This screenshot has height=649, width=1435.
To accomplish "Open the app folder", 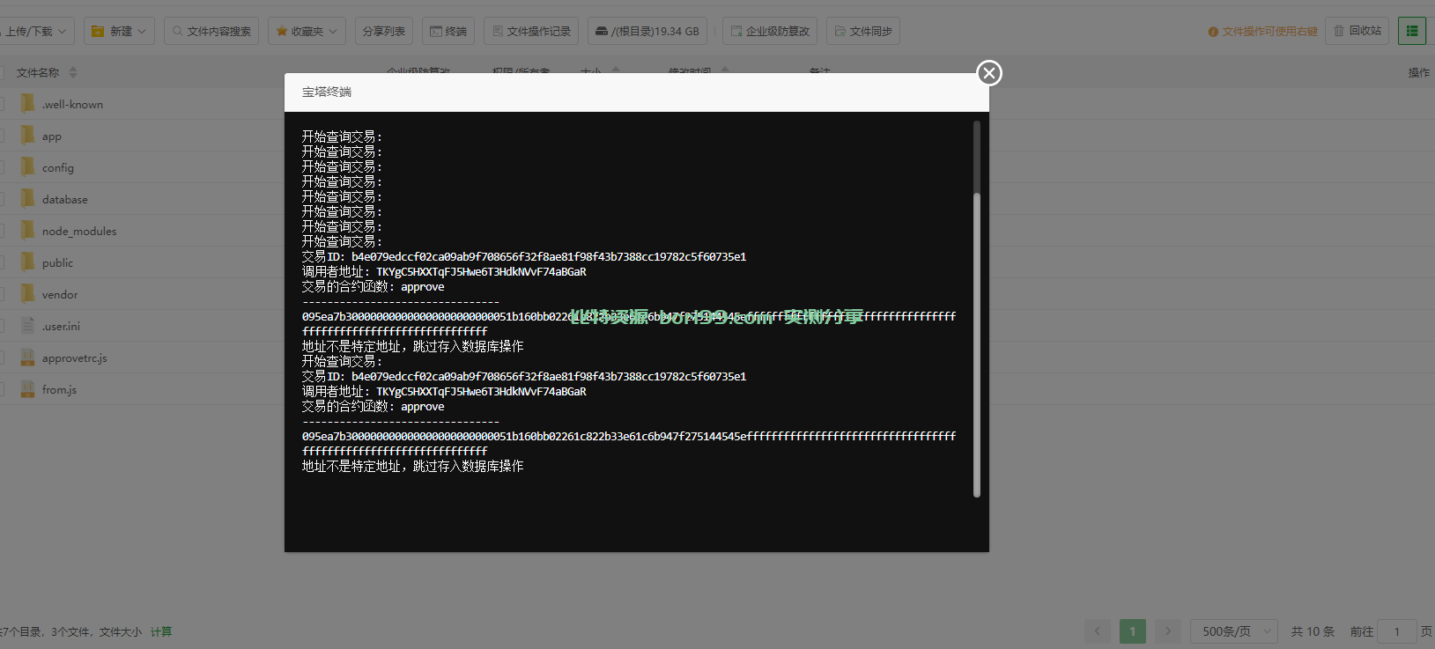I will tap(52, 136).
